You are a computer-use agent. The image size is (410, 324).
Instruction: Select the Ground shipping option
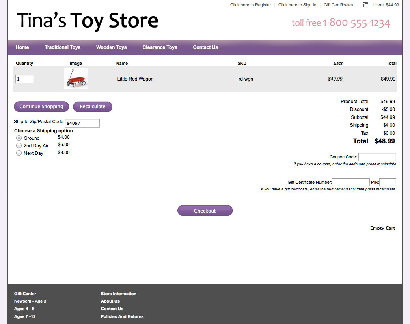coord(19,138)
